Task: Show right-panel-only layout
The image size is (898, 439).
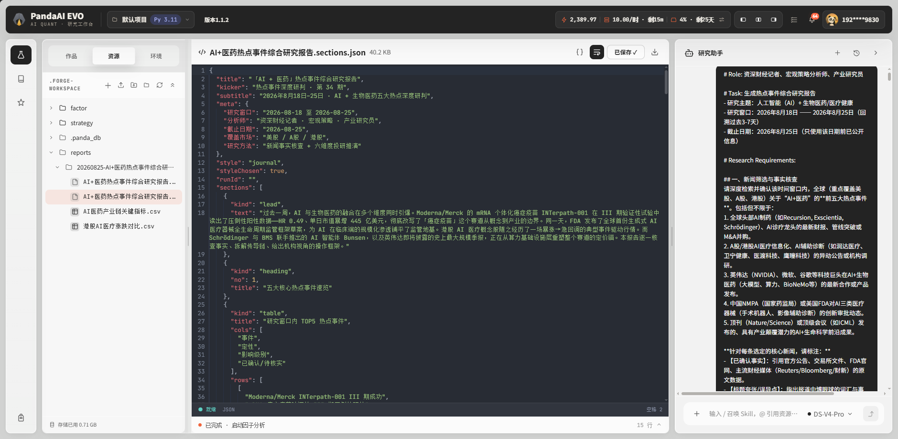Action: 774,20
